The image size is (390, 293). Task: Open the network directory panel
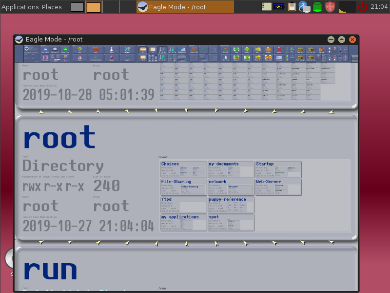(231, 187)
